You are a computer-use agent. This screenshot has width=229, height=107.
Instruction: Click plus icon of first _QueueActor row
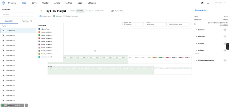pyautogui.click(x=4, y=31)
